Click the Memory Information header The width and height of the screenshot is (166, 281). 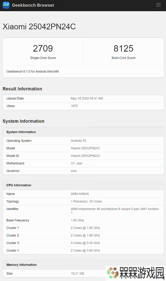tap(21, 265)
